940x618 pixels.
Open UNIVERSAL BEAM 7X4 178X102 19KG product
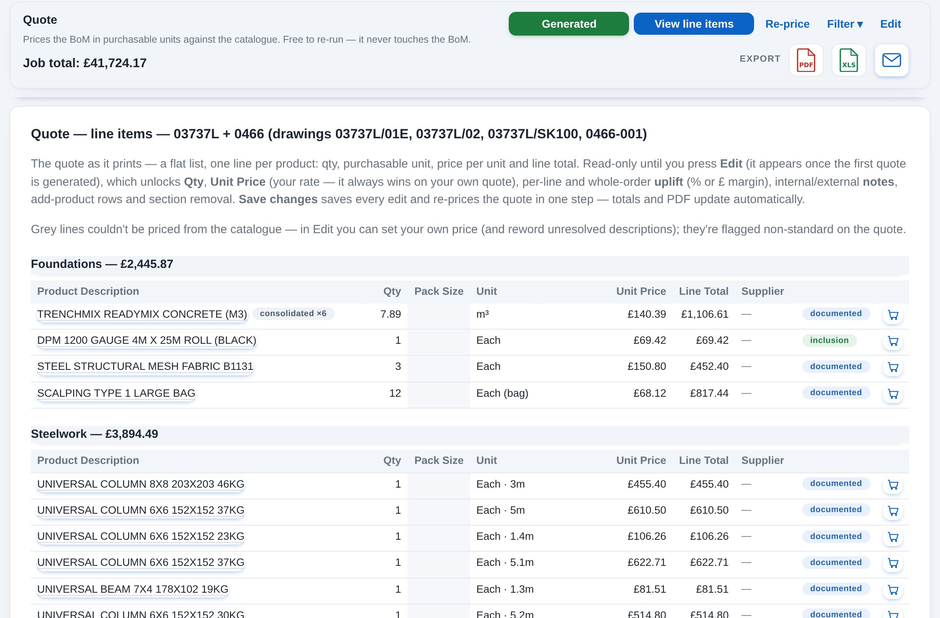tap(133, 589)
